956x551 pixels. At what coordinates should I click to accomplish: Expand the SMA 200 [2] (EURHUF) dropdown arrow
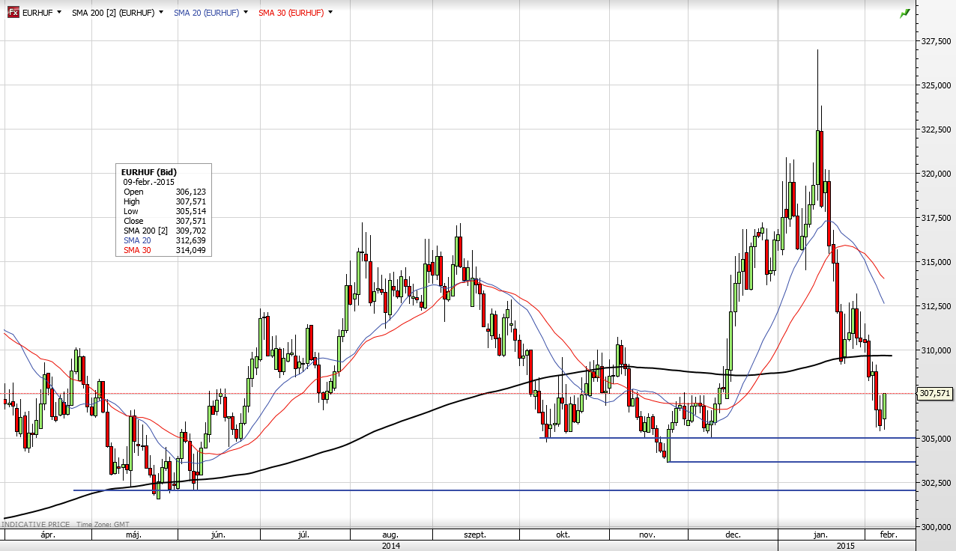(x=160, y=13)
